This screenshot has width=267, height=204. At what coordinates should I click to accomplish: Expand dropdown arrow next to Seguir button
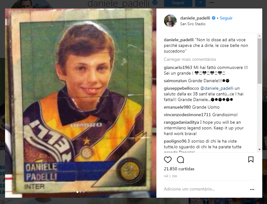pyautogui.click(x=200, y=3)
